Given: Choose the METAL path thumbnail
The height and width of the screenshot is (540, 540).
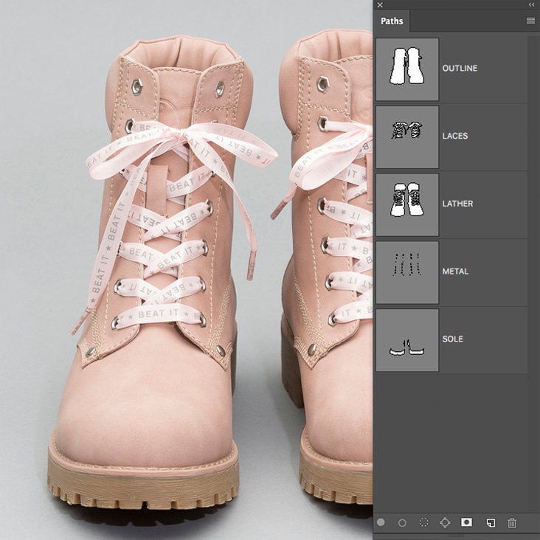Looking at the screenshot, I should point(407,272).
